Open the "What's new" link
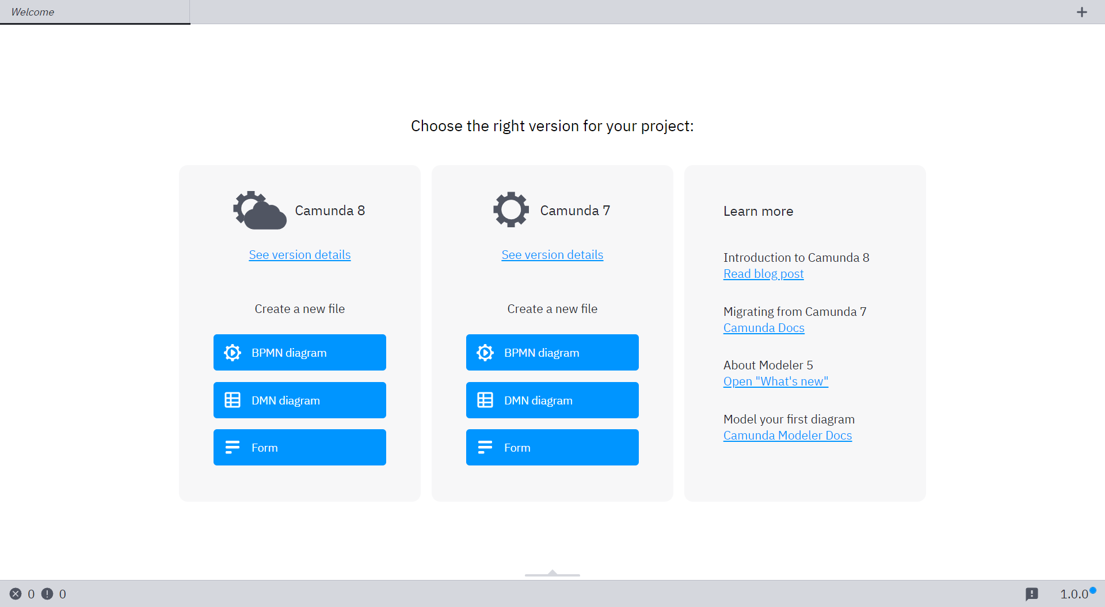Image resolution: width=1105 pixels, height=607 pixels. point(776,381)
